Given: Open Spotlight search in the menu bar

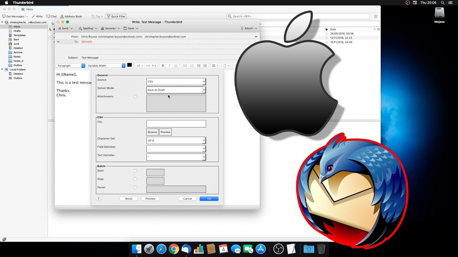Looking at the screenshot, I should (443, 2).
